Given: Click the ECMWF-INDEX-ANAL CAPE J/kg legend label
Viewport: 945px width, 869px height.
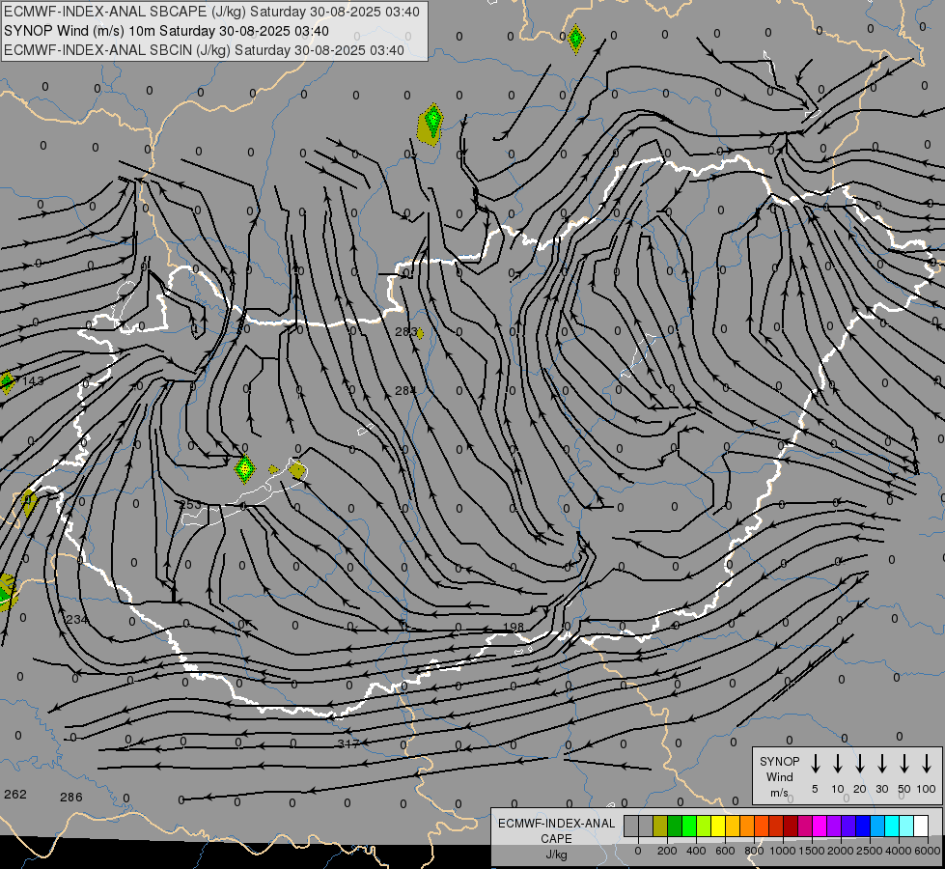Looking at the screenshot, I should click(556, 838).
